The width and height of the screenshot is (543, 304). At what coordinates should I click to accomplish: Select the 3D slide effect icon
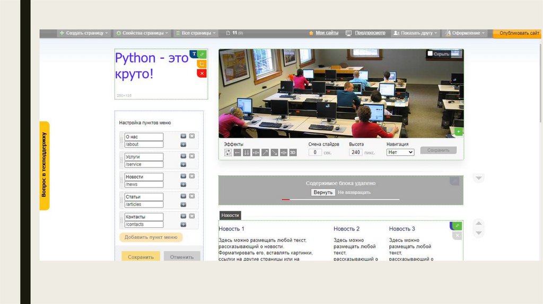pyautogui.click(x=293, y=153)
